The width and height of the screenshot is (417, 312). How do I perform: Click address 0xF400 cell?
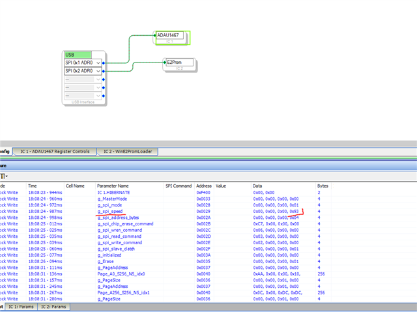click(x=203, y=192)
